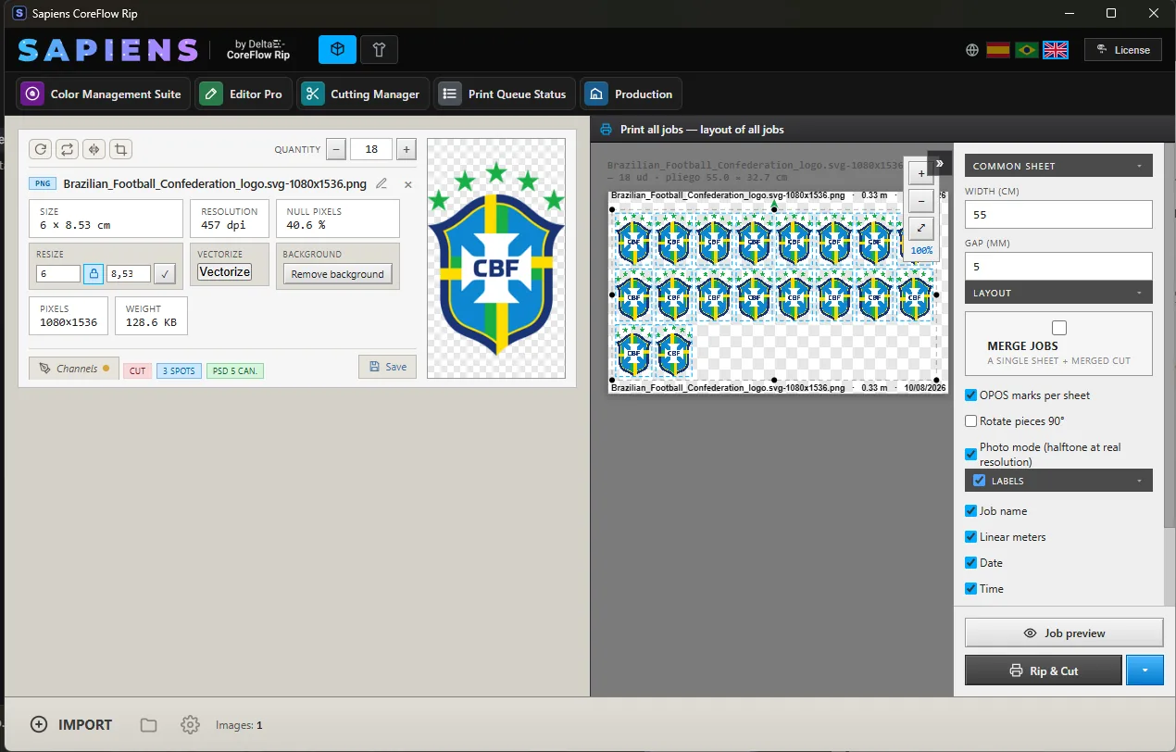Click the IMPORT button
This screenshot has width=1176, height=752.
[x=71, y=725]
